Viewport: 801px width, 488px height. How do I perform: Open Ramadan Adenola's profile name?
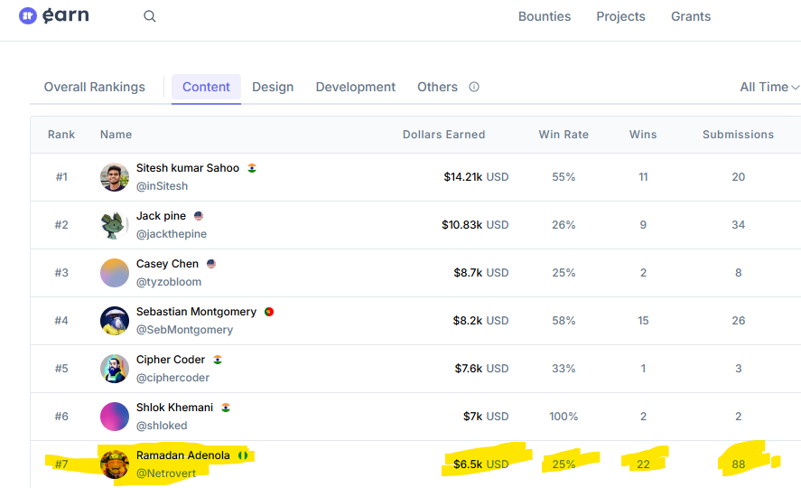click(x=183, y=455)
